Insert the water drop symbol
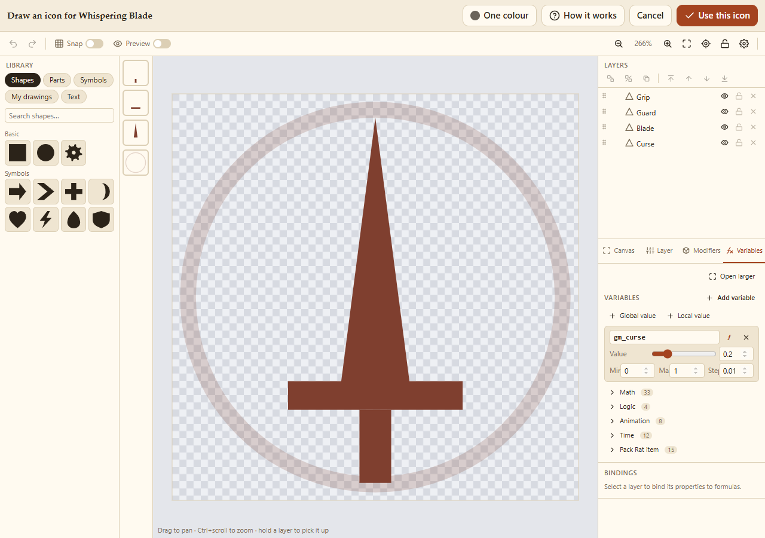Image resolution: width=765 pixels, height=538 pixels. [x=74, y=219]
